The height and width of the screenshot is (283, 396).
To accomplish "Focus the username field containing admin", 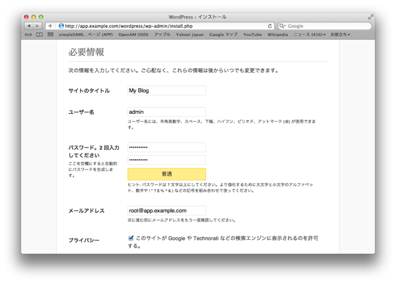I will point(166,112).
